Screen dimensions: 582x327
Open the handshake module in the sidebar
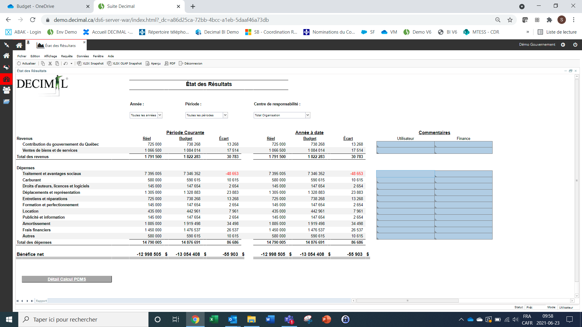click(x=6, y=67)
